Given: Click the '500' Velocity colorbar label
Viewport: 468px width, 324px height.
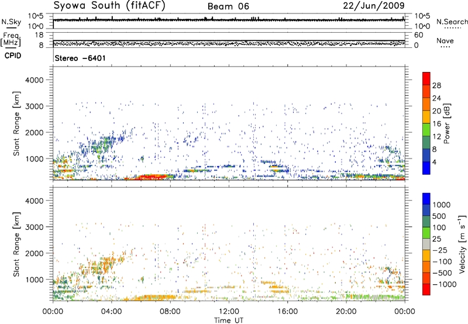Looking at the screenshot, I should pyautogui.click(x=439, y=216).
